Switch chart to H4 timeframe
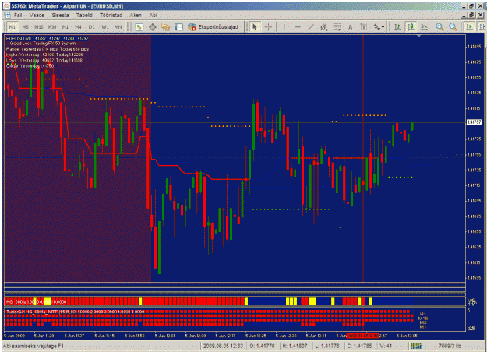The image size is (487, 352). click(x=78, y=27)
